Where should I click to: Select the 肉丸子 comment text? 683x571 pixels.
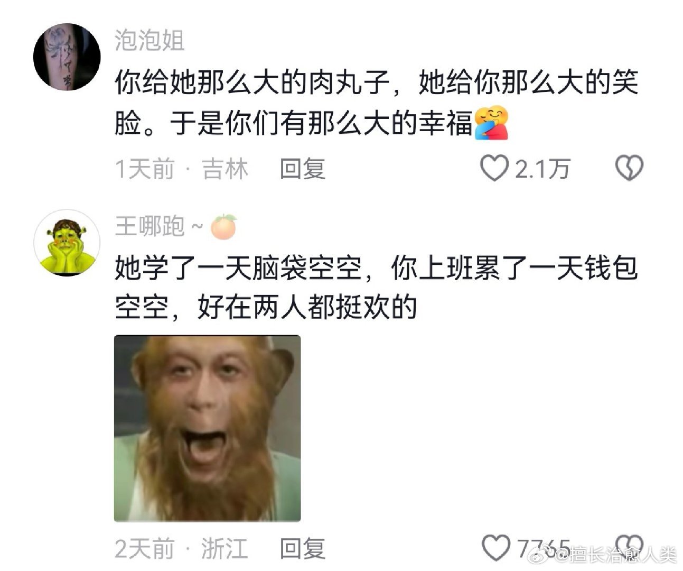(377, 102)
